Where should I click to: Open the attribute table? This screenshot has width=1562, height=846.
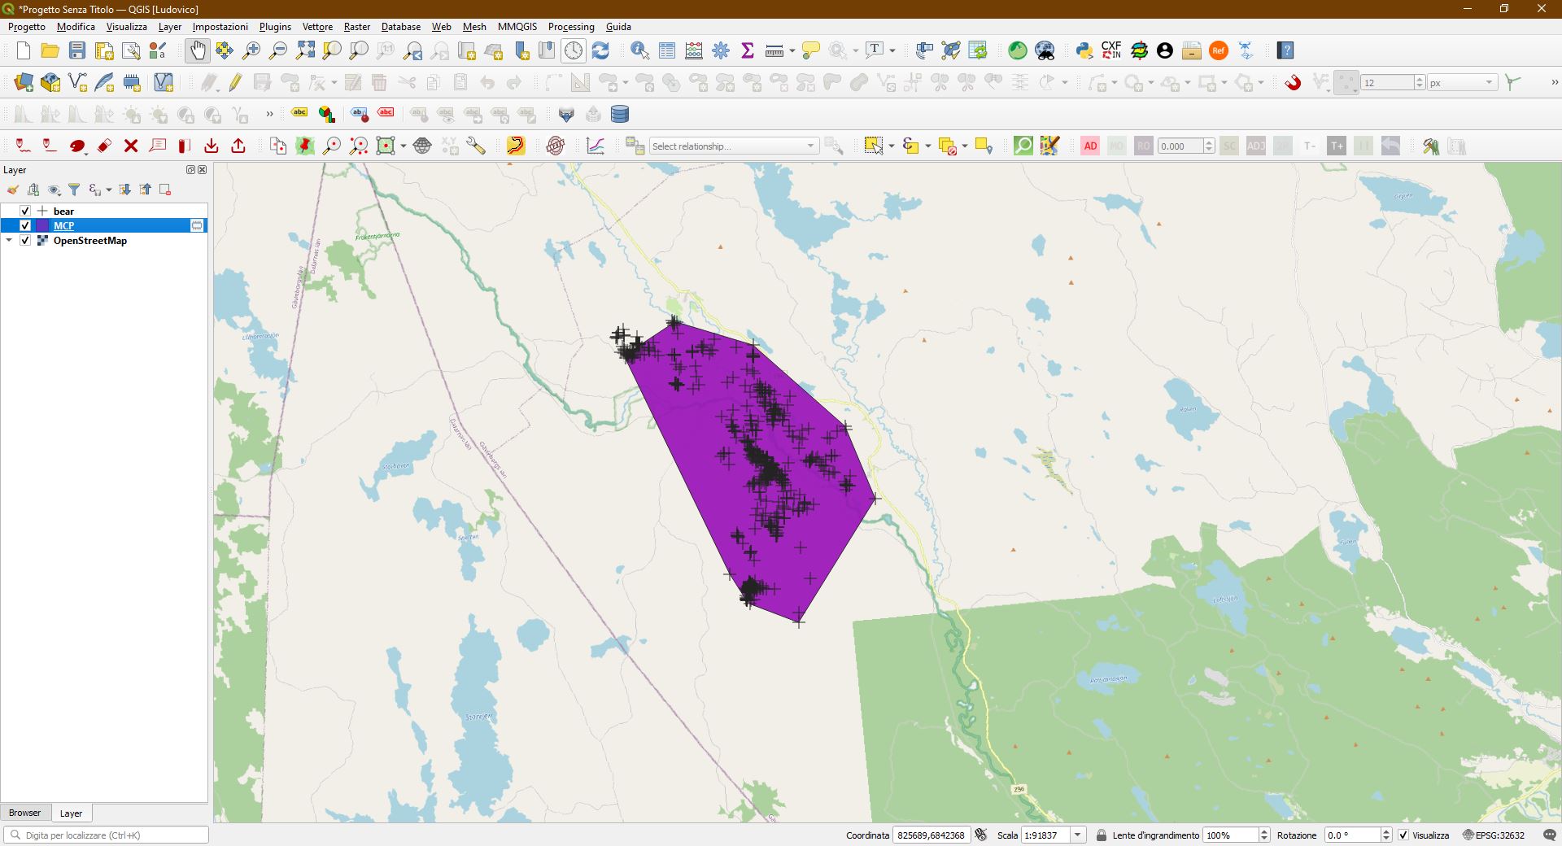(x=667, y=50)
